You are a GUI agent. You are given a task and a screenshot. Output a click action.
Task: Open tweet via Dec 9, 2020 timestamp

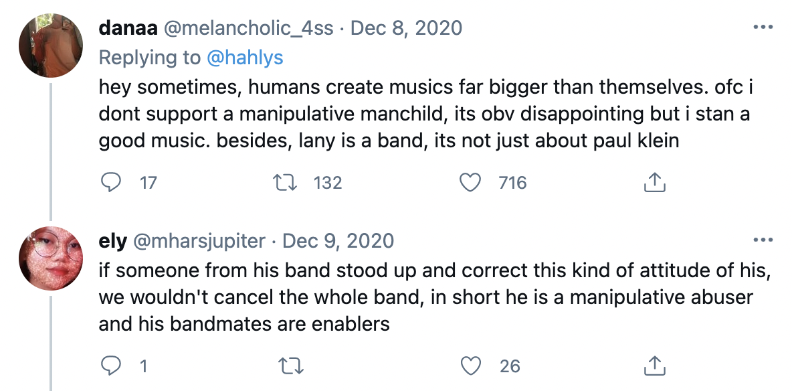coord(338,240)
